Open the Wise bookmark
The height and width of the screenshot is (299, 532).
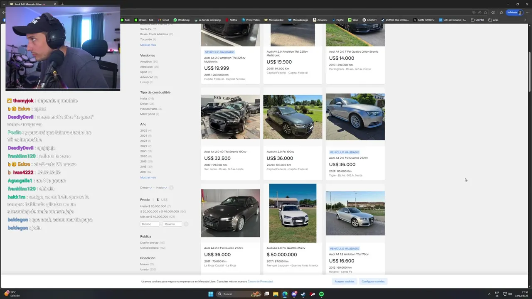pos(353,20)
